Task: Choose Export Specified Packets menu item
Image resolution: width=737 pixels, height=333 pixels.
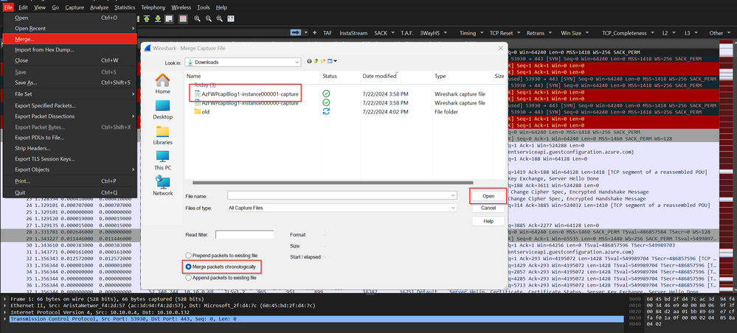Action: click(69, 105)
